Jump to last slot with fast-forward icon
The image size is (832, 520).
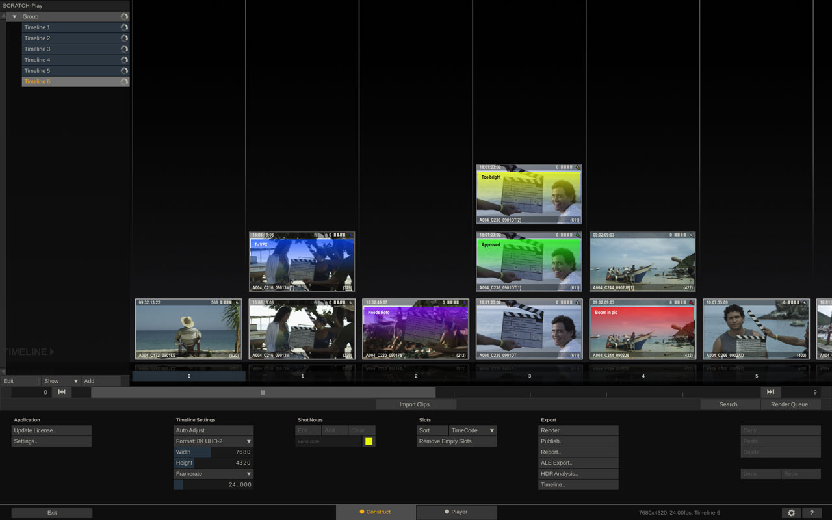pos(770,392)
